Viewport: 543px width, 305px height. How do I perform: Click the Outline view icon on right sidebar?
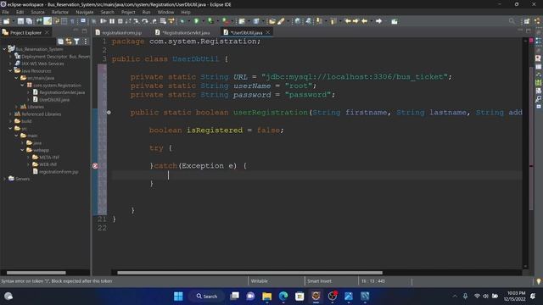click(x=539, y=42)
